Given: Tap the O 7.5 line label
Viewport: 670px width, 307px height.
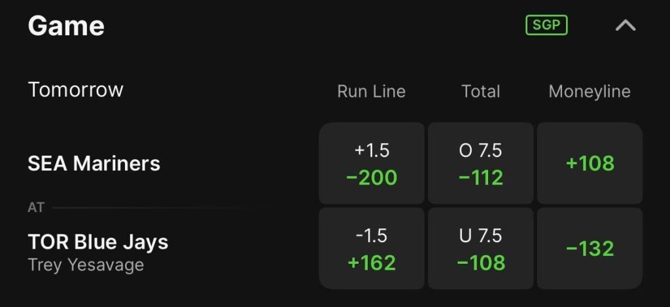Looking at the screenshot, I should [x=481, y=151].
